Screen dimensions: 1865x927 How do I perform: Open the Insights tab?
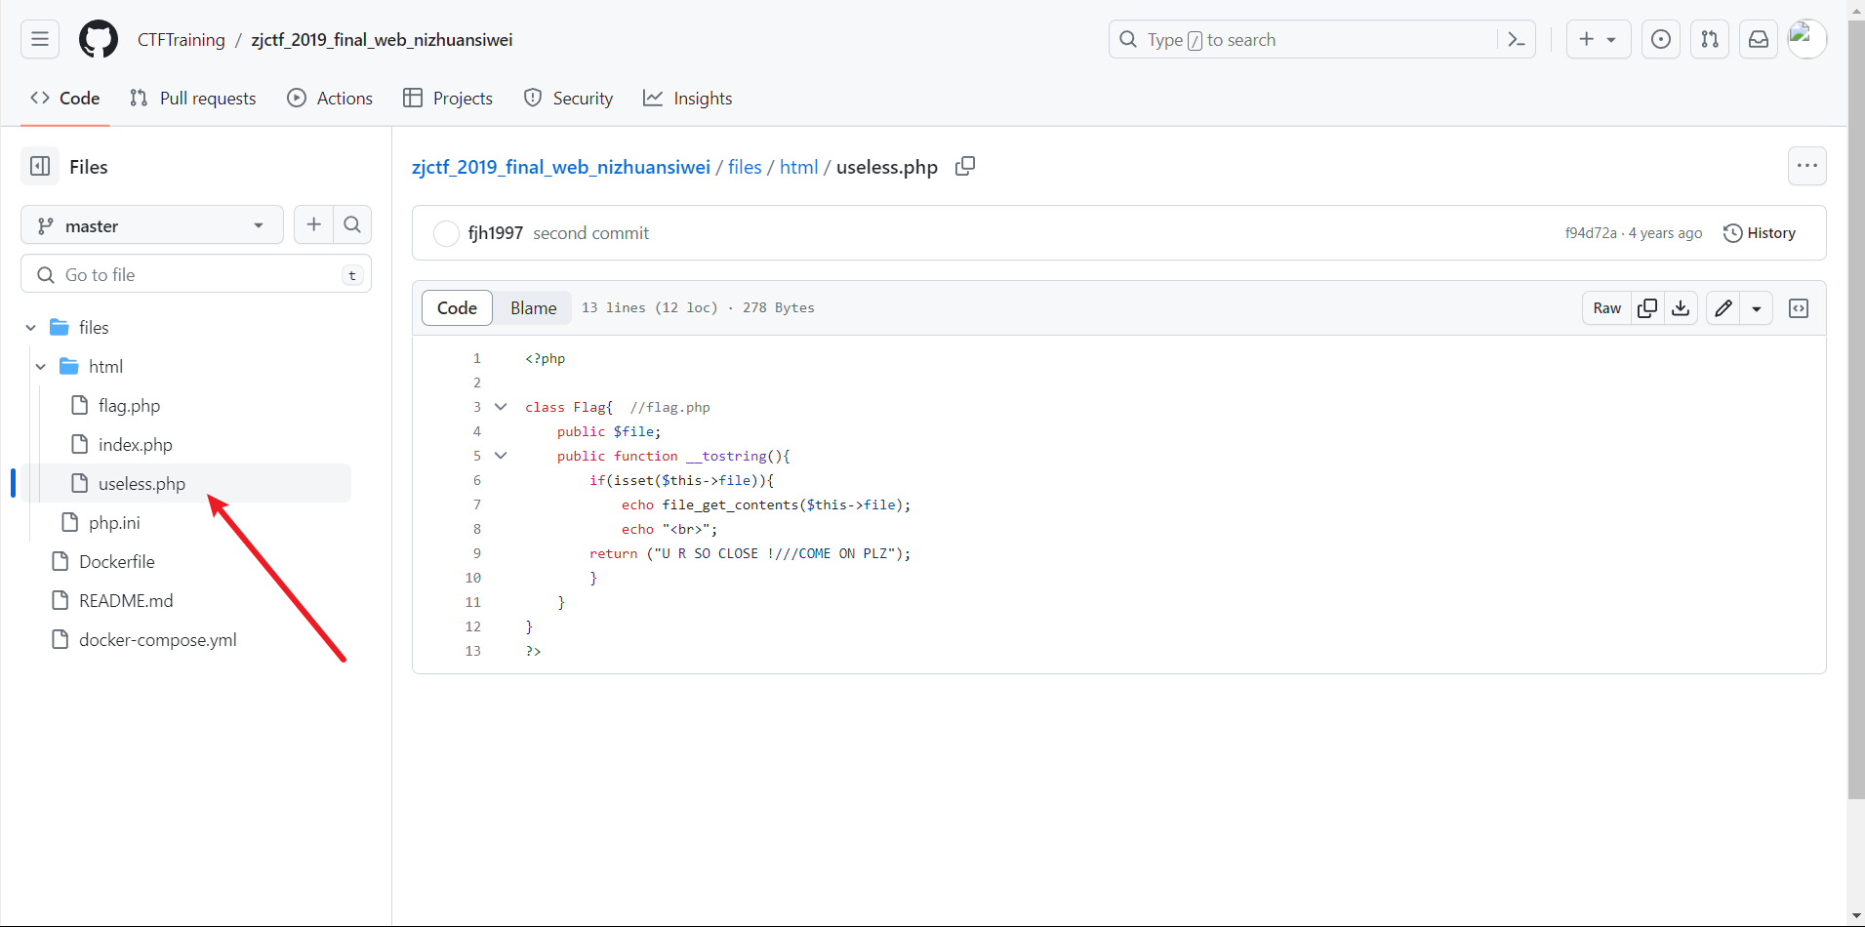[688, 98]
